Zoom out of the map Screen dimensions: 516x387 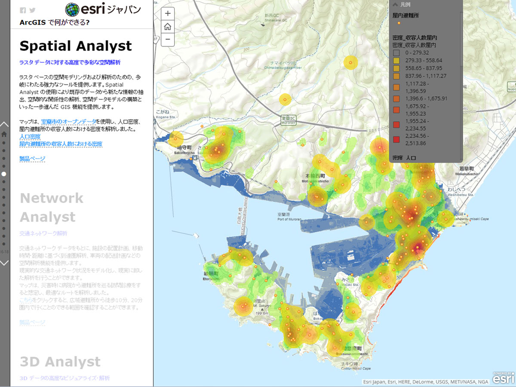[x=168, y=39]
